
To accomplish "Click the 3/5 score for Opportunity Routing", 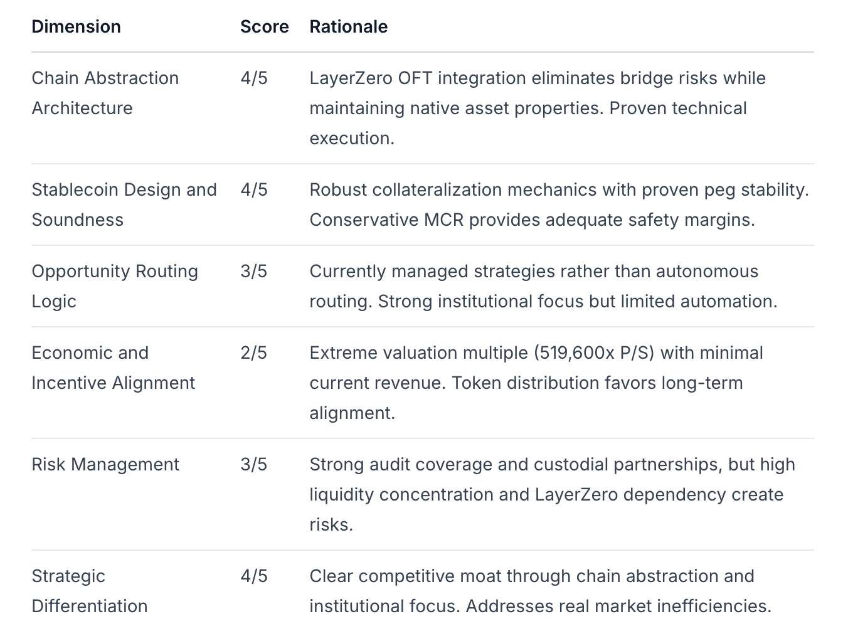I will pyautogui.click(x=254, y=271).
